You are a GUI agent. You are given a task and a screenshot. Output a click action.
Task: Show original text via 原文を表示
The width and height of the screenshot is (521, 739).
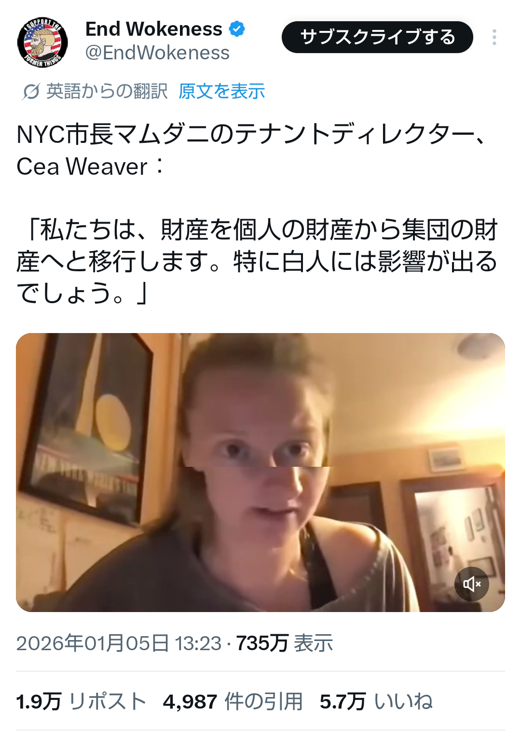(x=221, y=91)
